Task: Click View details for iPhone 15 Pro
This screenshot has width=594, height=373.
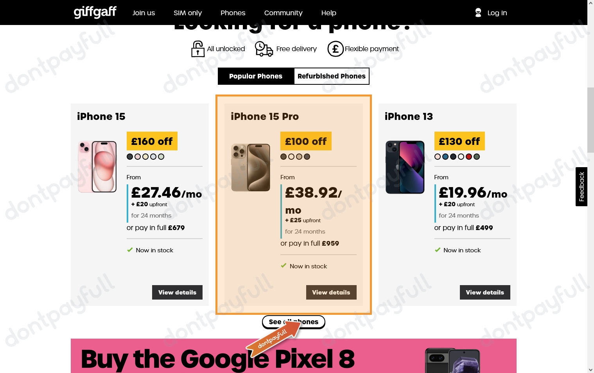Action: [331, 292]
